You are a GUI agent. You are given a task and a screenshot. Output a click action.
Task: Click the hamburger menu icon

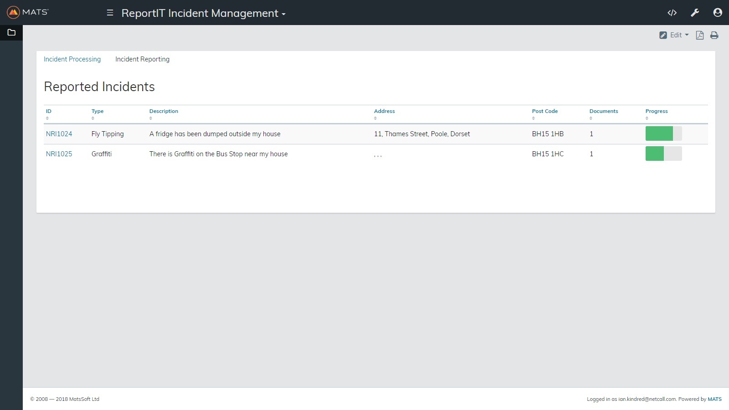coord(110,13)
